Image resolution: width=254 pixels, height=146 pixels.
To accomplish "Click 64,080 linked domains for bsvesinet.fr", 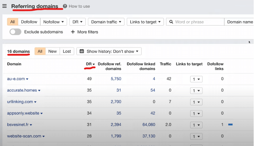I will (149, 125).
